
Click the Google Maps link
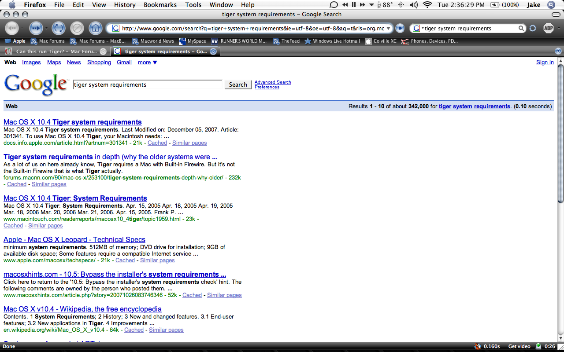(54, 62)
